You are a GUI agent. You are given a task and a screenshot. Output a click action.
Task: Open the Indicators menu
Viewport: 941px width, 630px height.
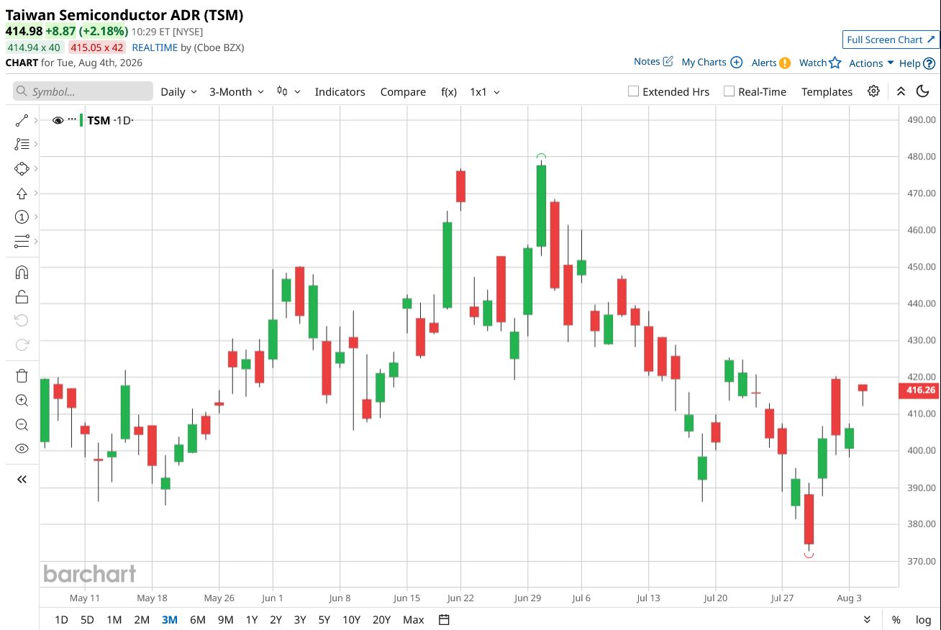point(340,92)
